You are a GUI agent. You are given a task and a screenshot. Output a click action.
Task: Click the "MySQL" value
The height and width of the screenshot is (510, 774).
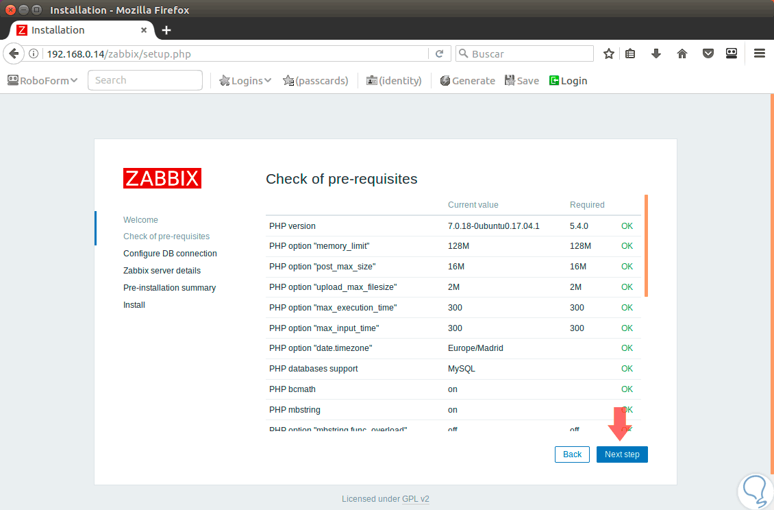pos(461,369)
